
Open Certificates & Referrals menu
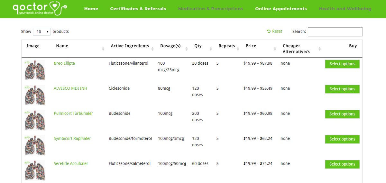pyautogui.click(x=138, y=9)
